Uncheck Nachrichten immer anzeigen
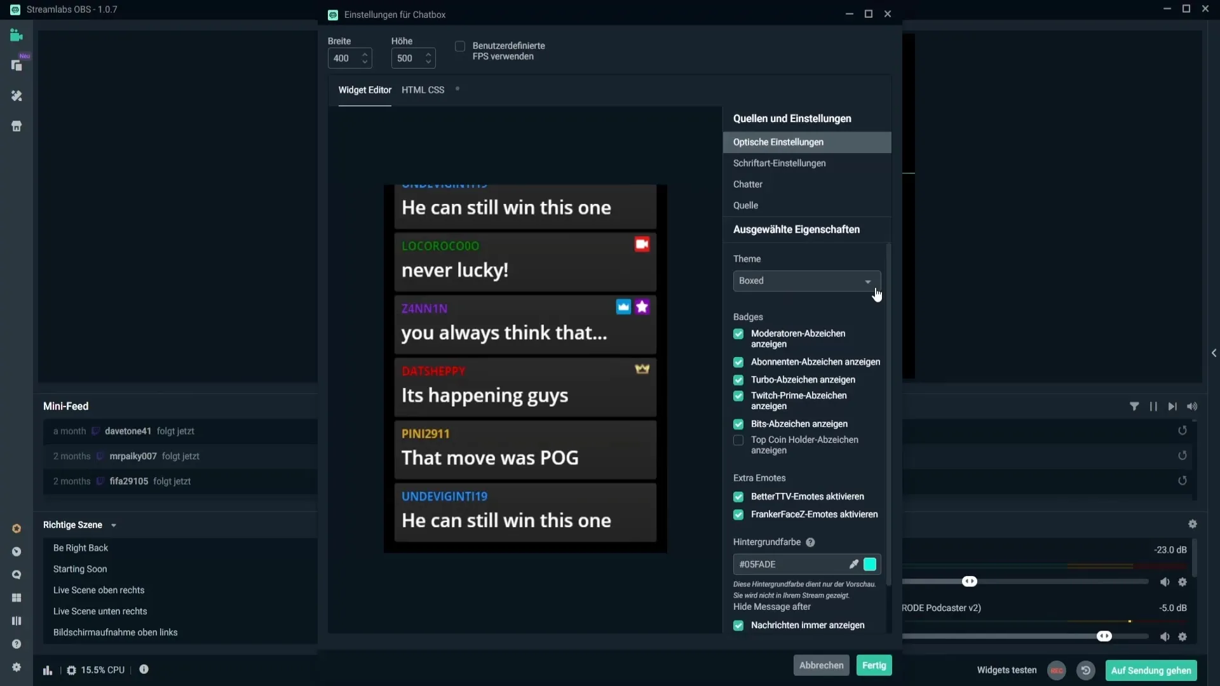The height and width of the screenshot is (686, 1220). point(738,626)
